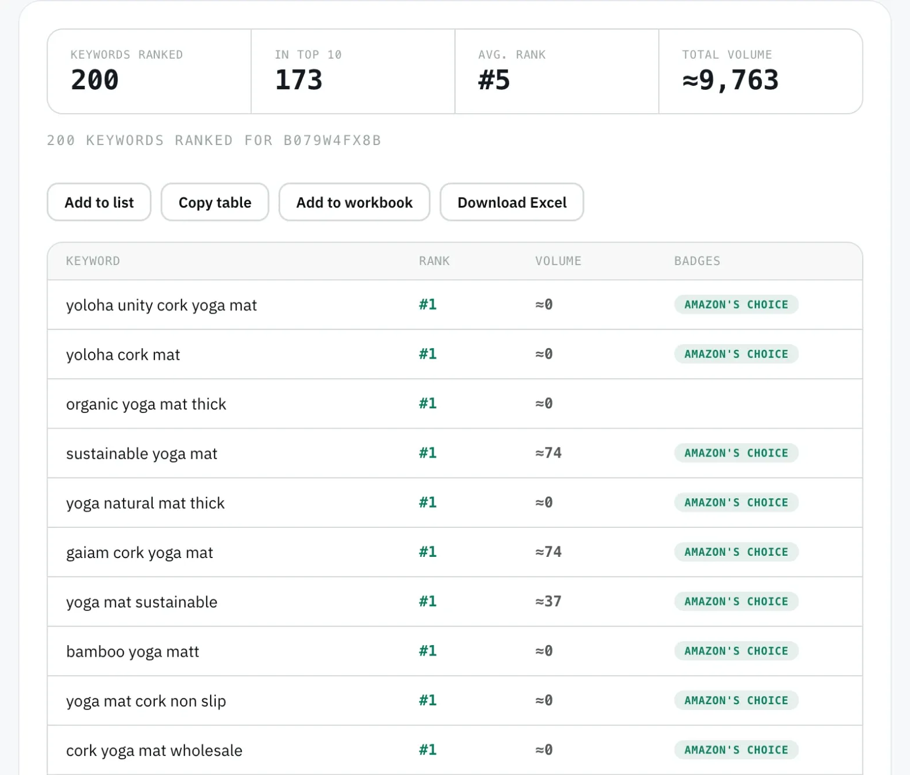Click rank #1 in gaiam cork yoga mat row
Image resolution: width=910 pixels, height=775 pixels.
[428, 552]
